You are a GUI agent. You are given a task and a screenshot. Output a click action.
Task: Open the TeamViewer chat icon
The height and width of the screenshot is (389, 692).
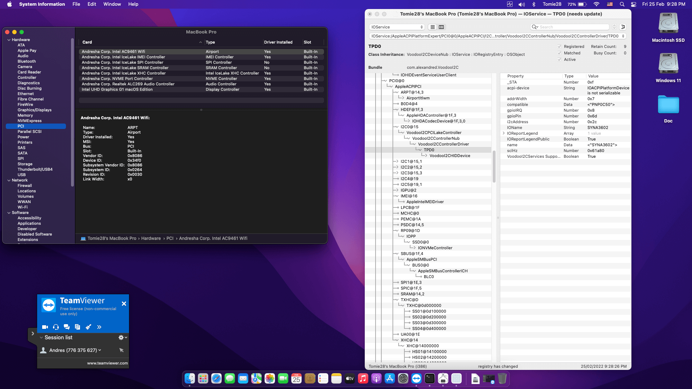point(67,327)
